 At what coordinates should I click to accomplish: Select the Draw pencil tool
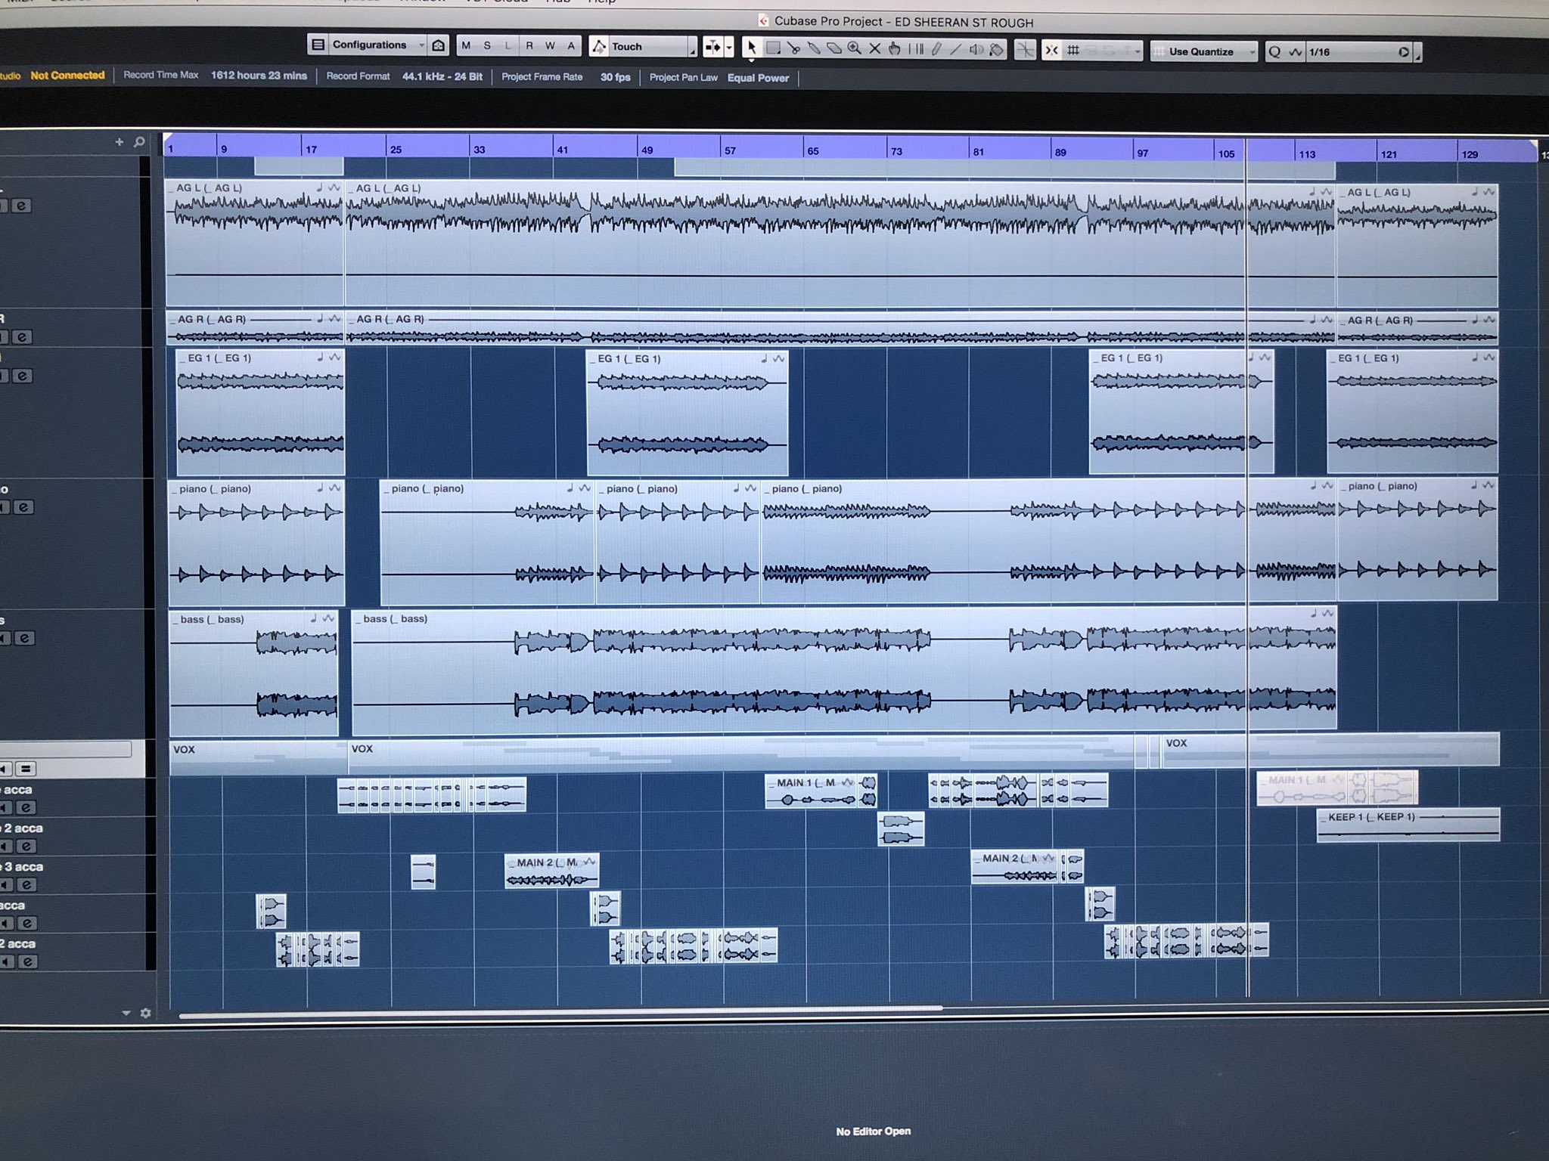click(x=936, y=49)
